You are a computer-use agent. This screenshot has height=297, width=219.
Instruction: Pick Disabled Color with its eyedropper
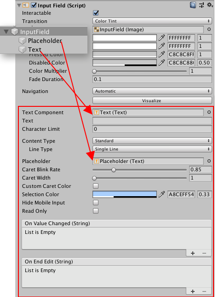point(161,63)
